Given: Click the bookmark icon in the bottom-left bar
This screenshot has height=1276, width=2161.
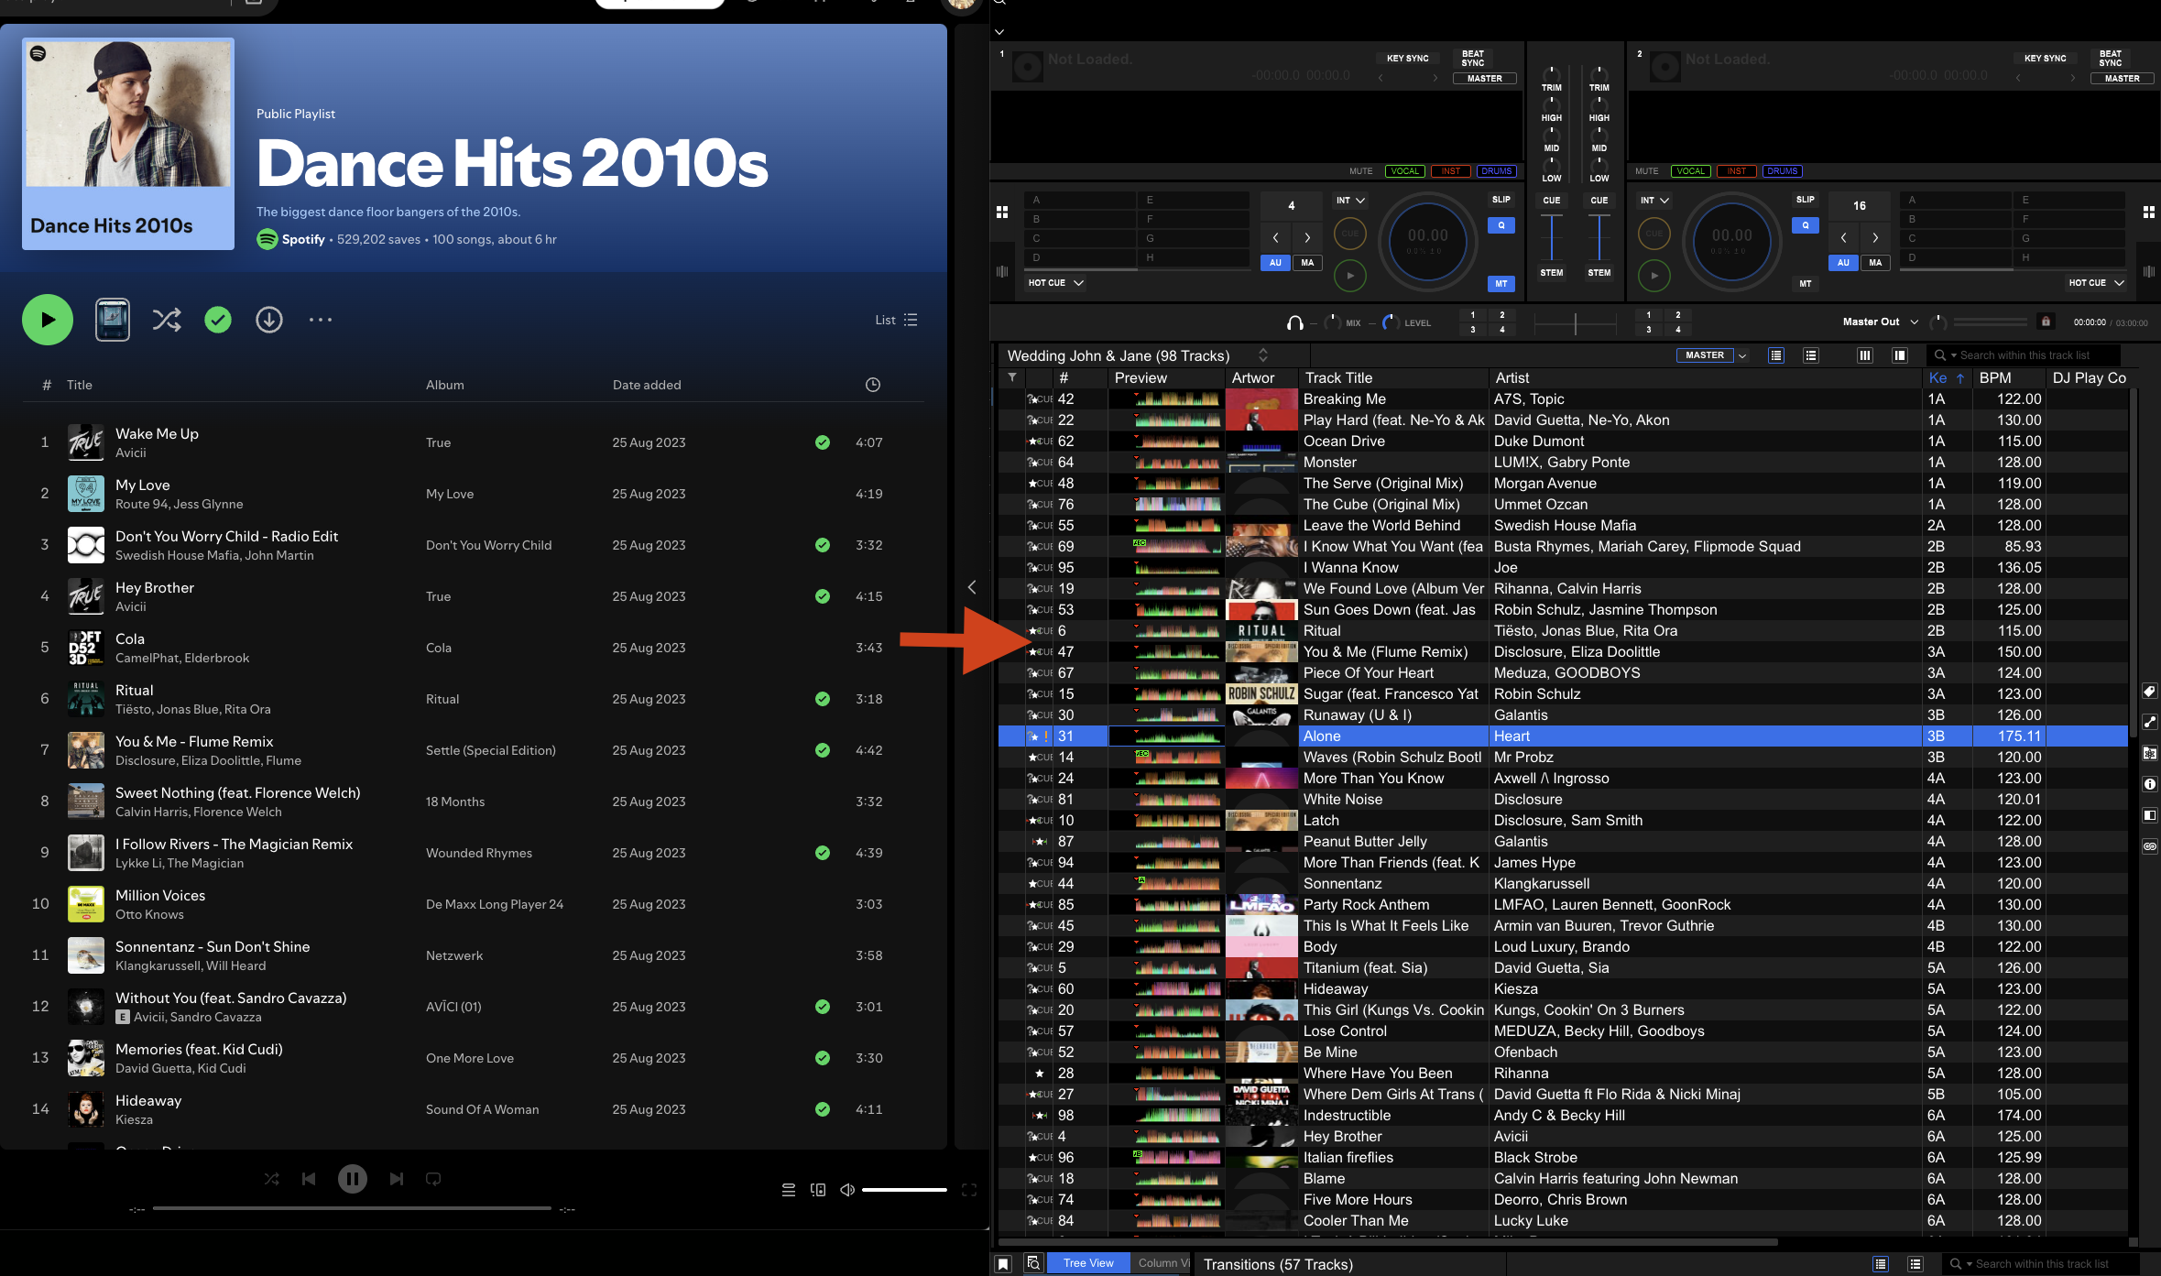Looking at the screenshot, I should point(1004,1263).
